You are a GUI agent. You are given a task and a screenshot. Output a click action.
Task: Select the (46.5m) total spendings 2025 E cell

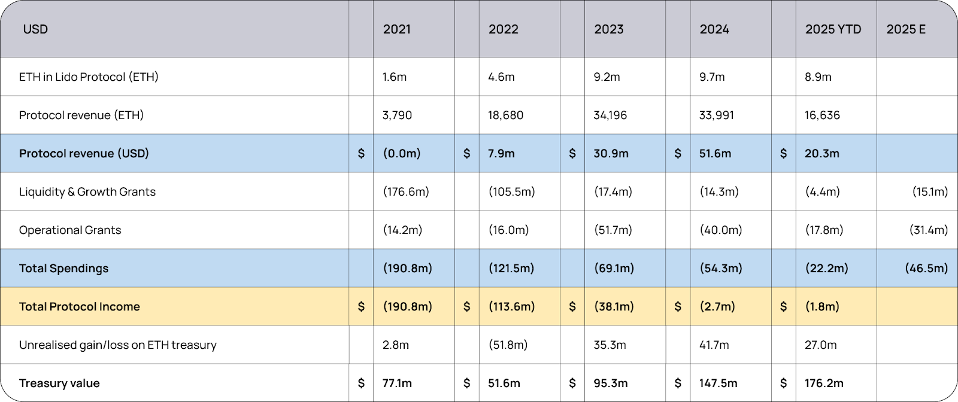(x=926, y=268)
